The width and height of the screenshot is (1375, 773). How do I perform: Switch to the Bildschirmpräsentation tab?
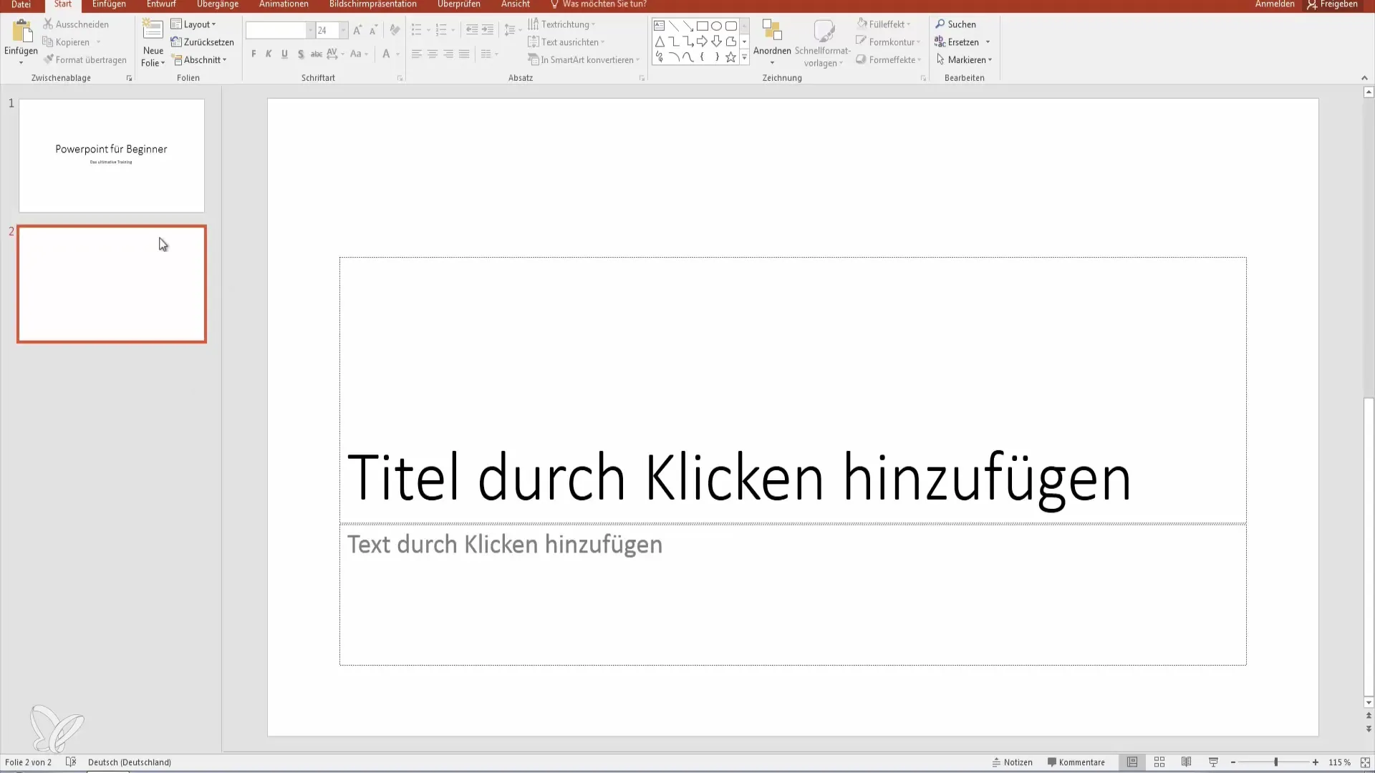[x=372, y=4]
